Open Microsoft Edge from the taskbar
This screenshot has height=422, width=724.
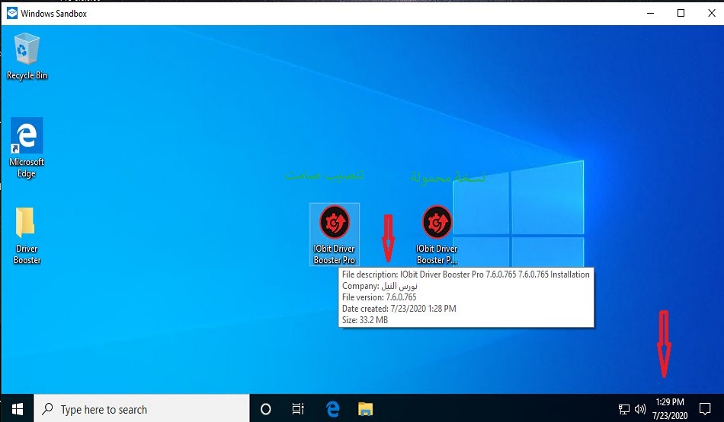[x=332, y=409]
